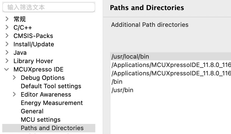231x134 pixels.
Task: Expand the C/C++ preferences node
Action: click(7, 27)
